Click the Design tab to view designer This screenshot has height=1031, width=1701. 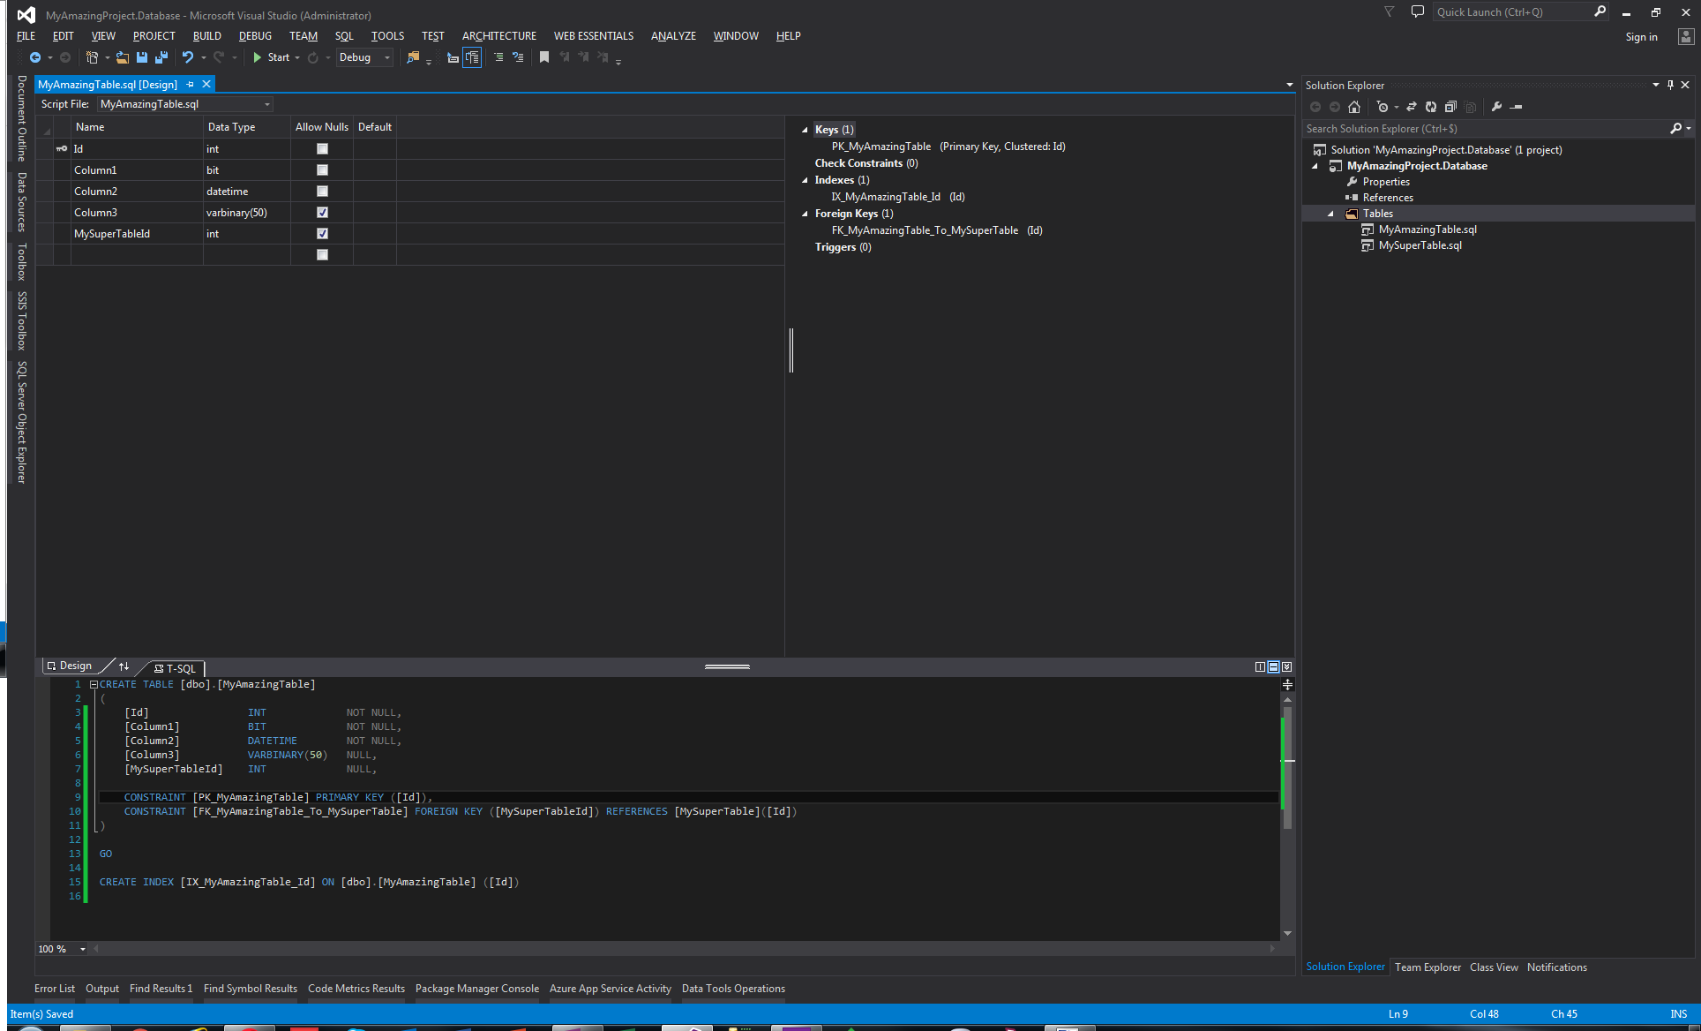pyautogui.click(x=71, y=666)
